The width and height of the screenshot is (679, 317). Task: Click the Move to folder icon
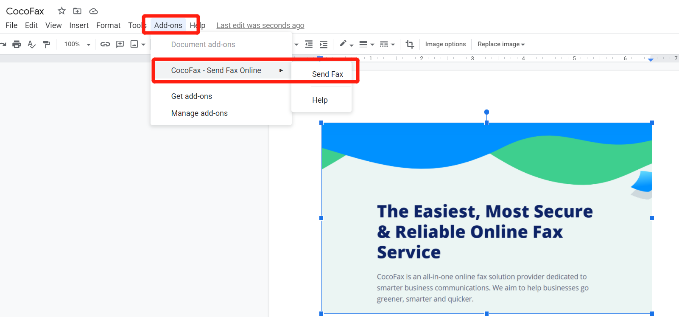(x=77, y=11)
